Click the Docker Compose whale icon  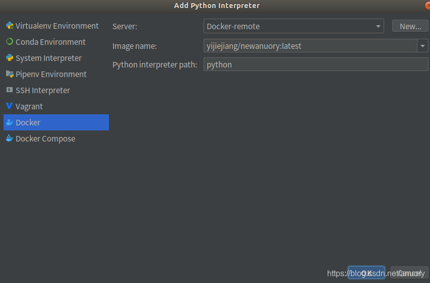click(10, 138)
